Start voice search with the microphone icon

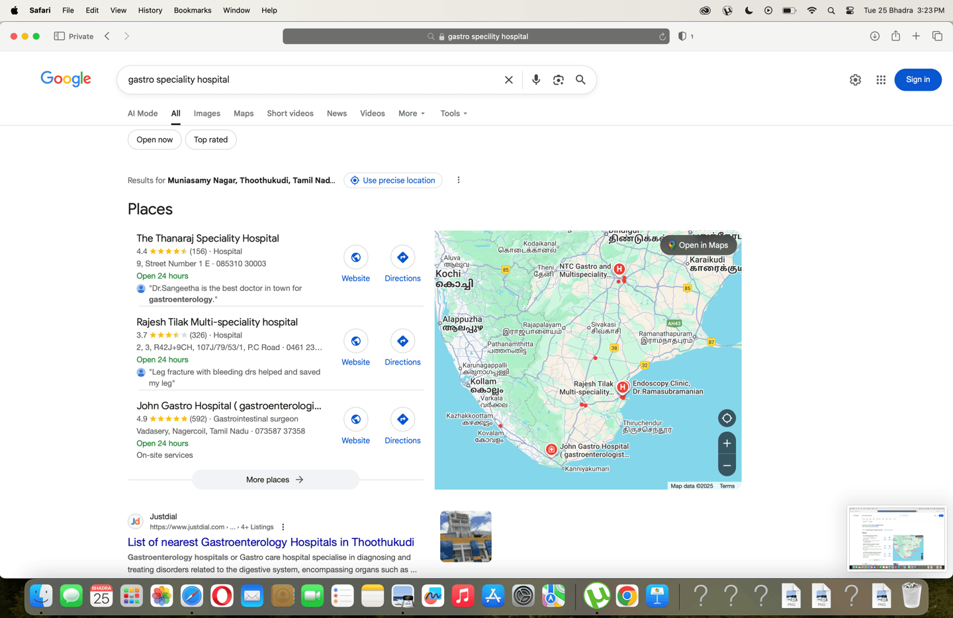[x=536, y=79]
